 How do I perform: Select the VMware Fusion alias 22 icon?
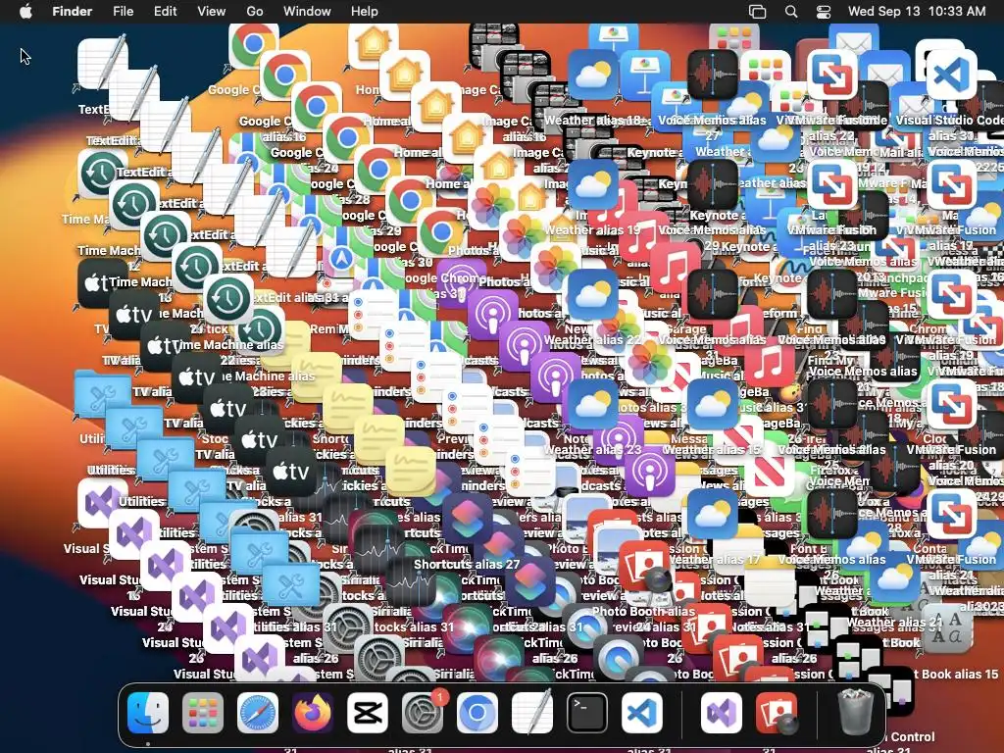tap(831, 75)
